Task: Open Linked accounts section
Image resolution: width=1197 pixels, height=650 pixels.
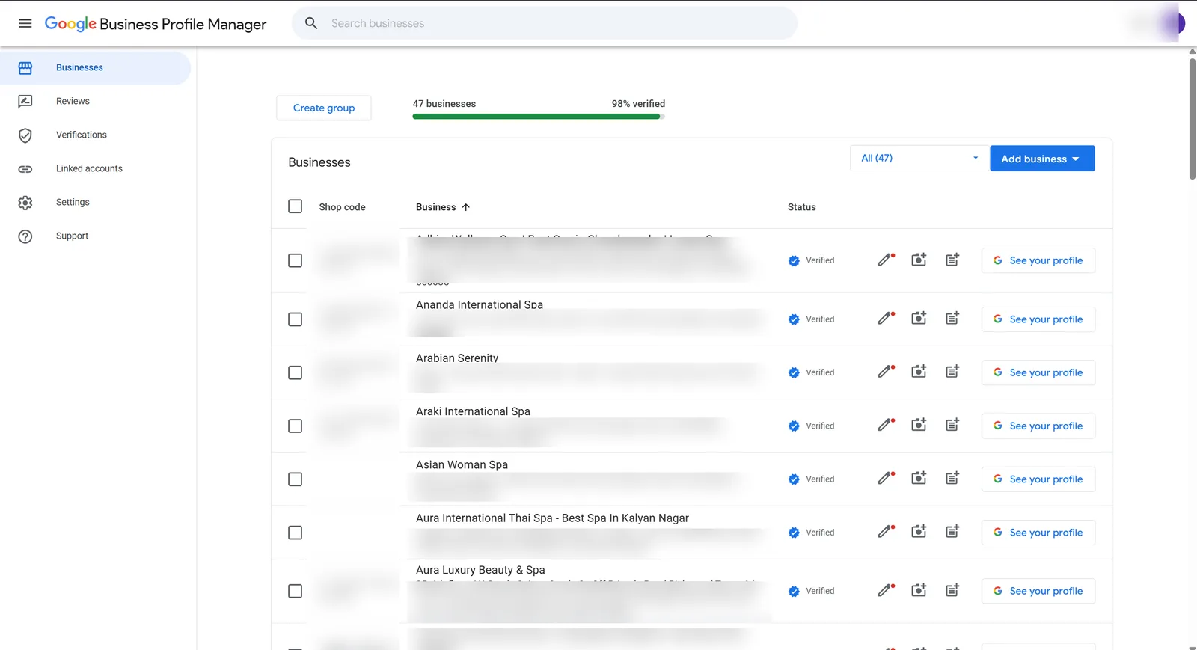Action: [89, 169]
